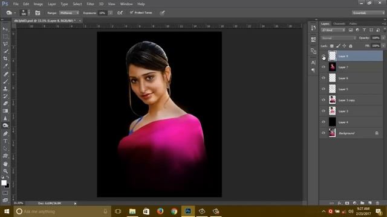Image resolution: width=387 pixels, height=217 pixels.
Task: Filter layers by adjustment layer icon
Action: (357, 30)
